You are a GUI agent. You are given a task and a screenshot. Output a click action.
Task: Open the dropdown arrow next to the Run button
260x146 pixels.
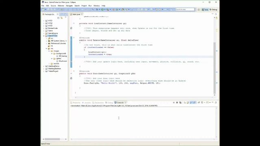click(105, 9)
